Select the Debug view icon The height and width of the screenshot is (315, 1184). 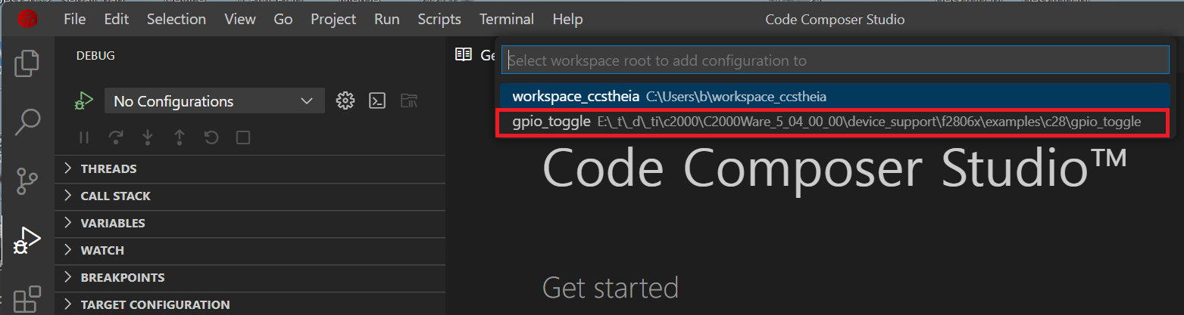point(27,240)
